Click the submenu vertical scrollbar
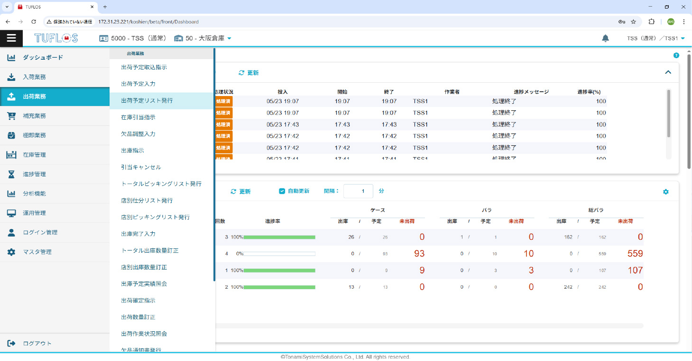 (214, 165)
